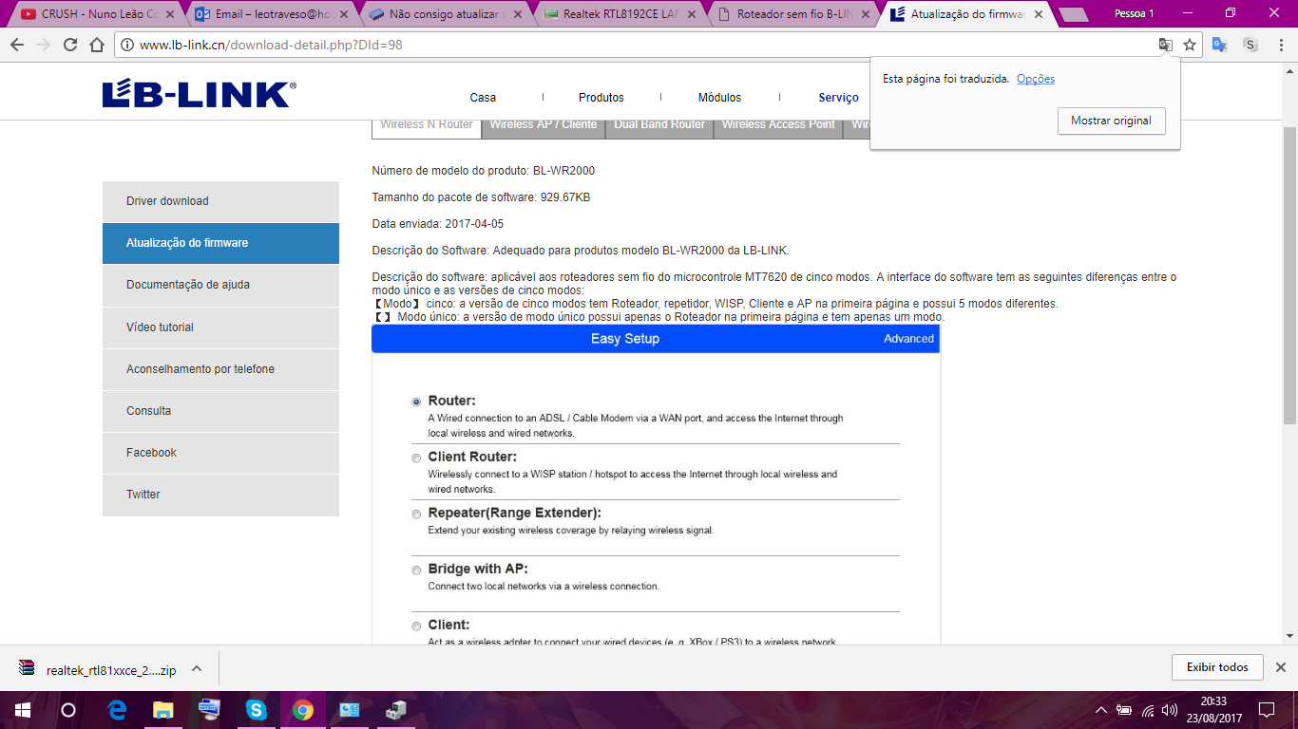
Task: Open Vídeo tutorial in the sidebar
Action: [220, 327]
